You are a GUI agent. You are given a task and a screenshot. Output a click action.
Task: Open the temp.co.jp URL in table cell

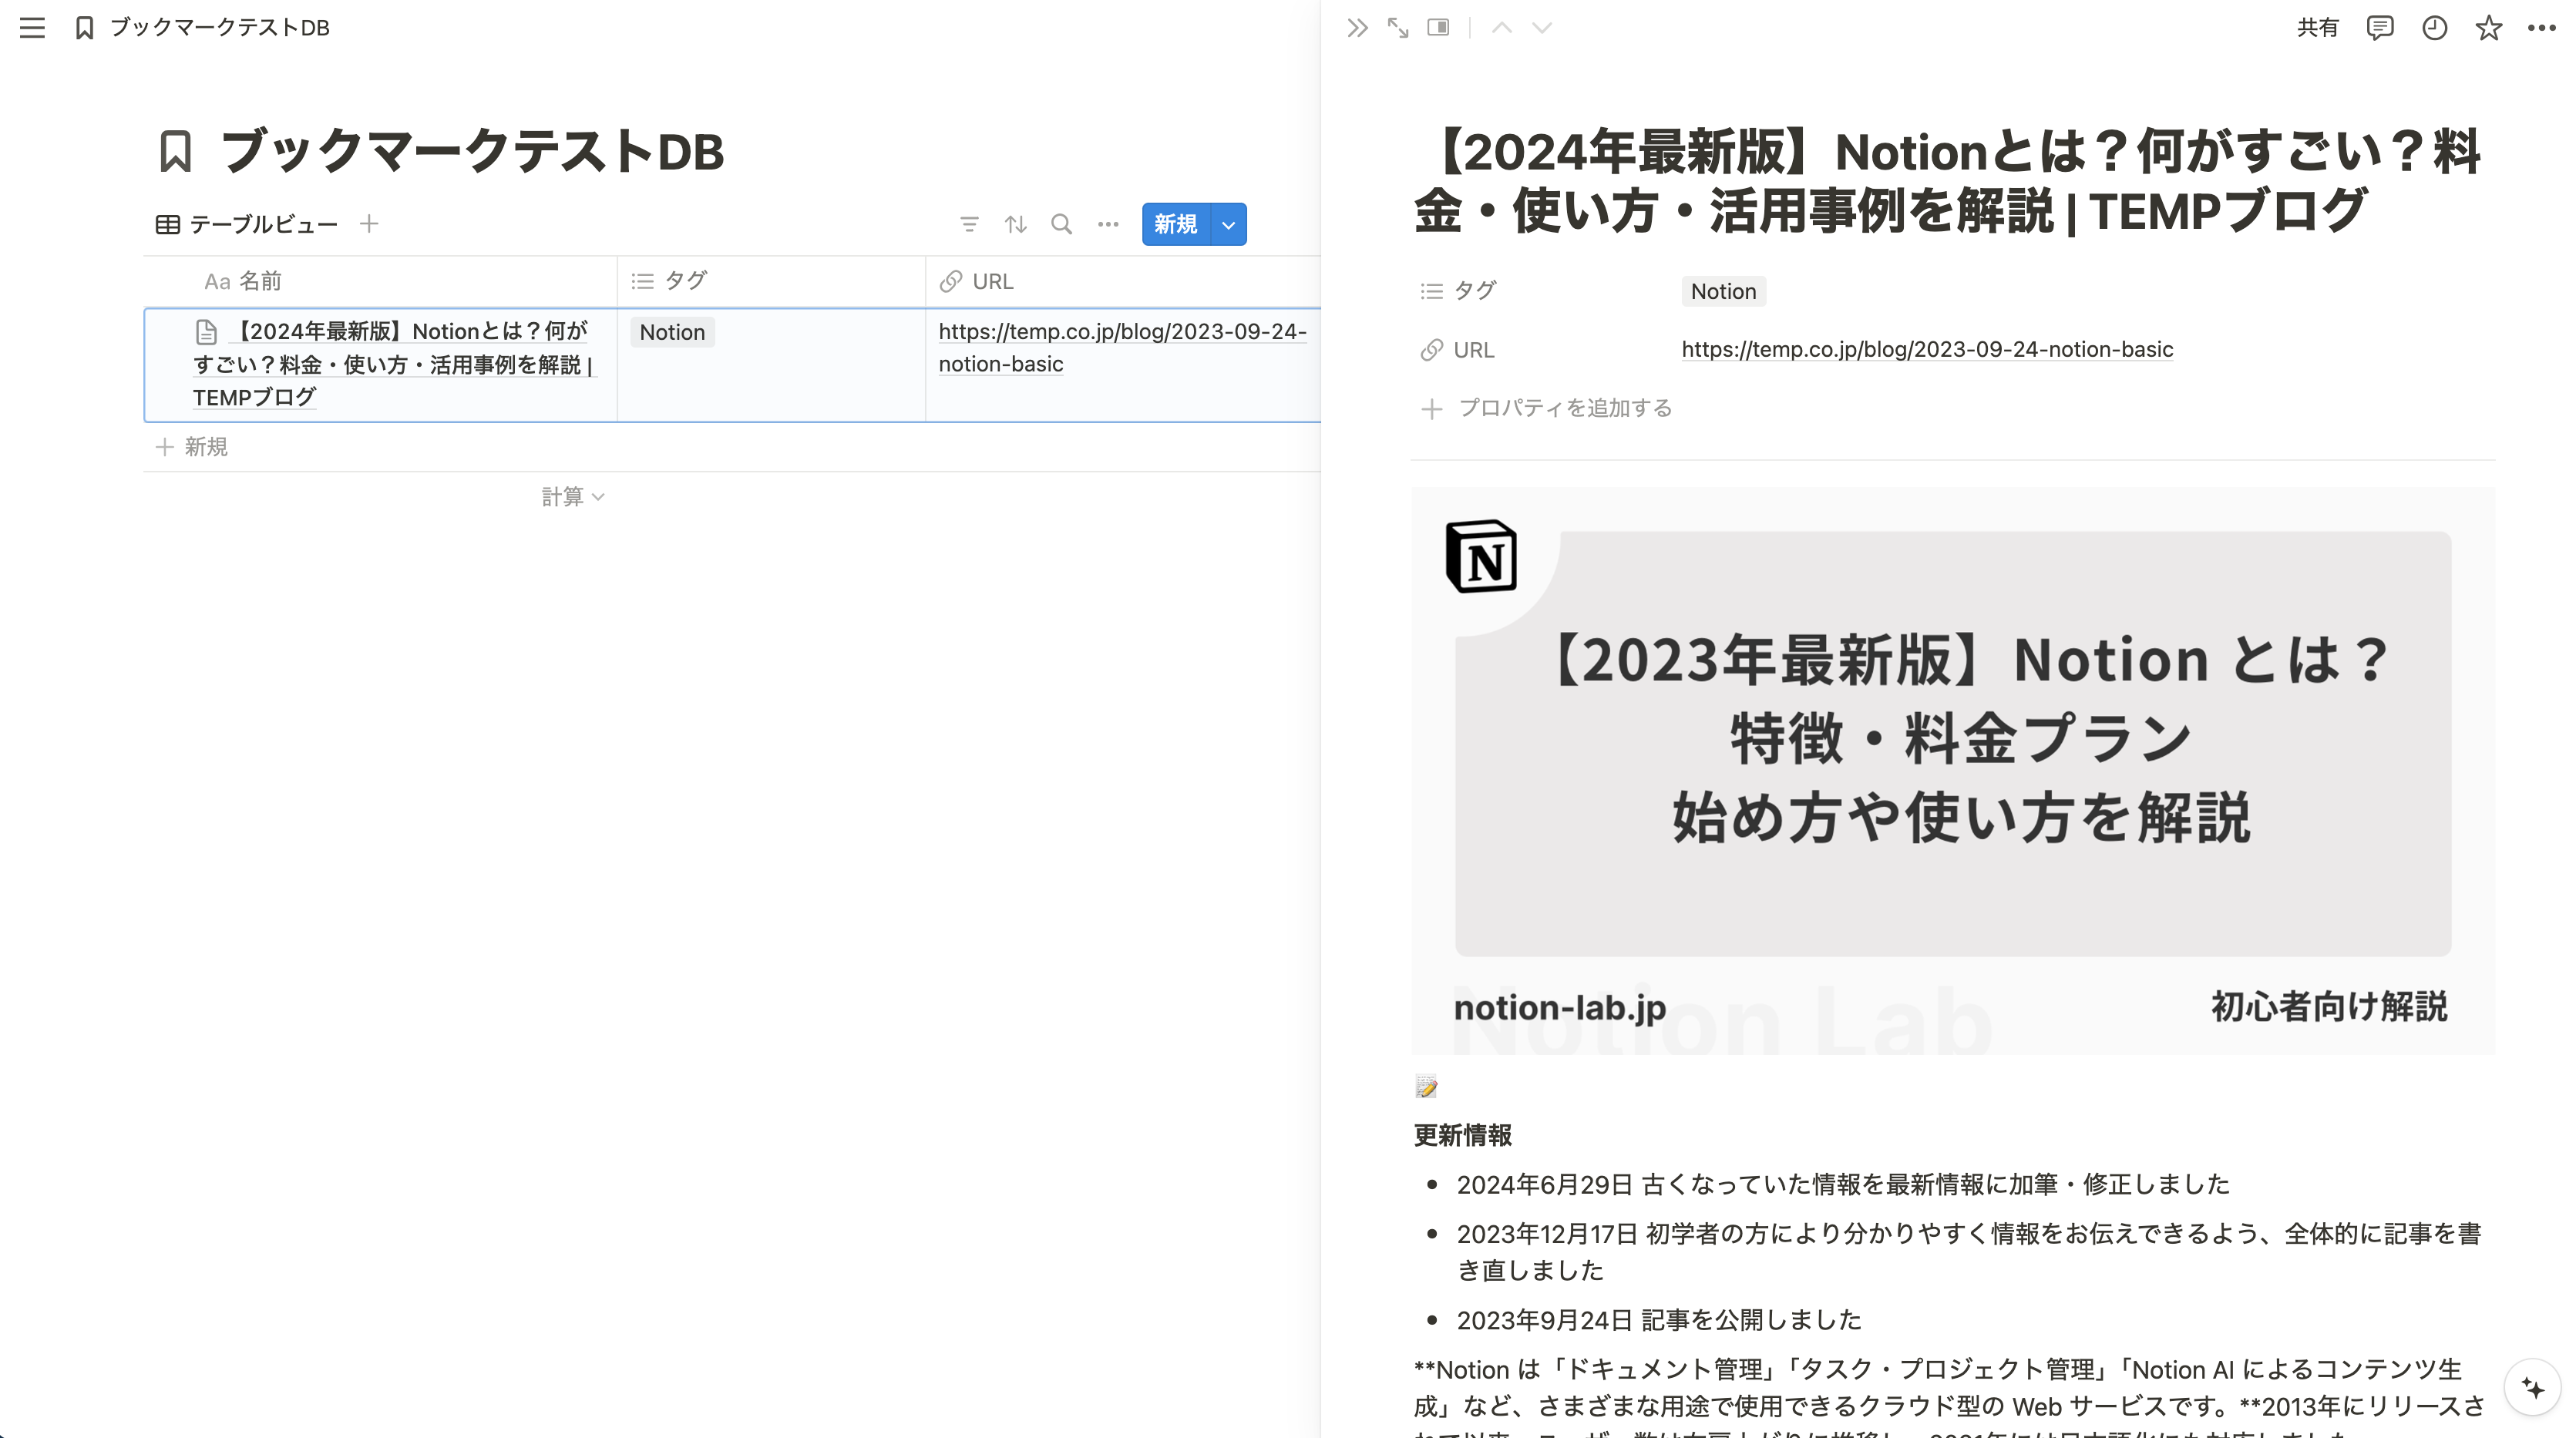tap(1122, 348)
